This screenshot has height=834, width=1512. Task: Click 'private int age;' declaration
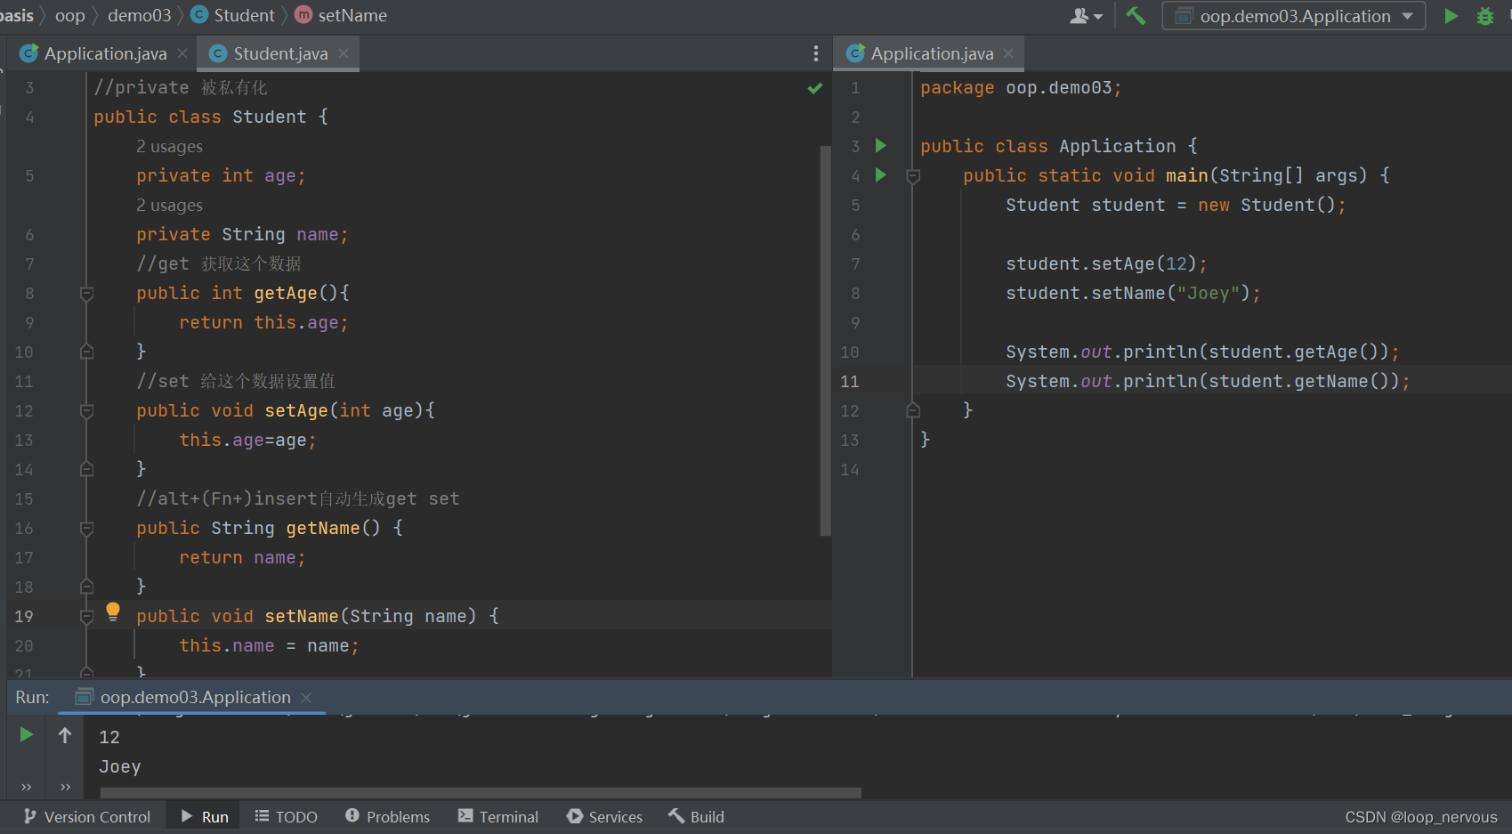coord(221,175)
